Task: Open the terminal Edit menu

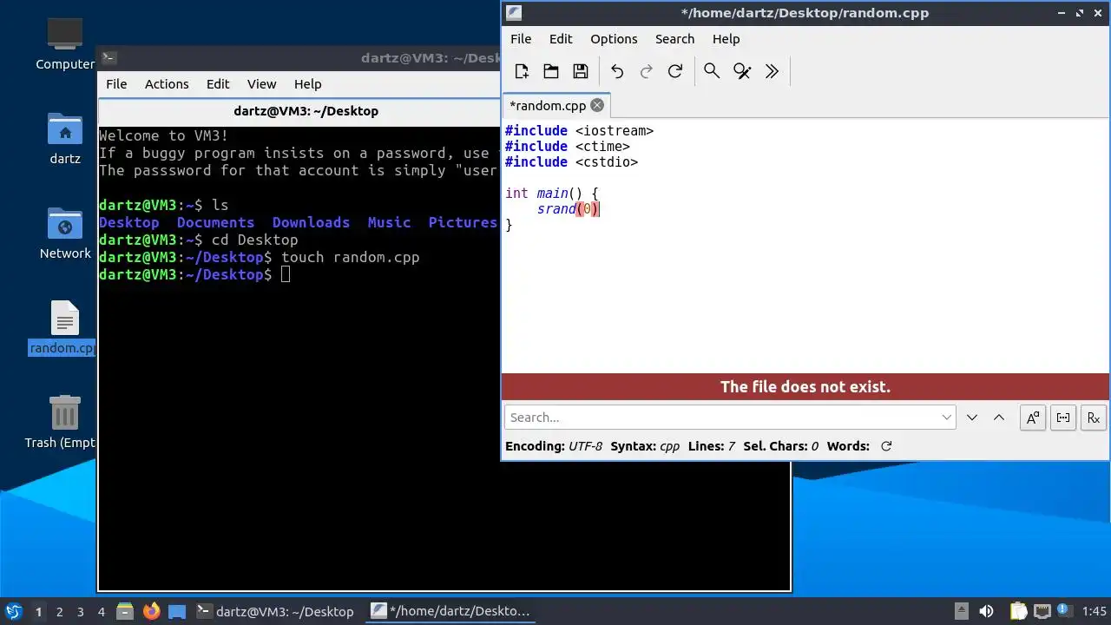Action: 218,84
